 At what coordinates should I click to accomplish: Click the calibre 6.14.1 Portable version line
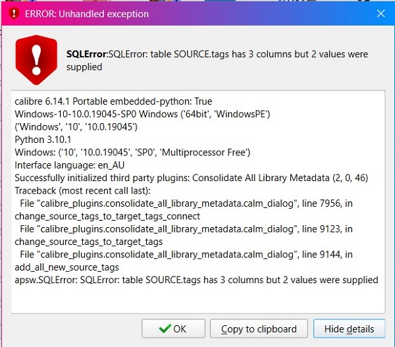(113, 102)
